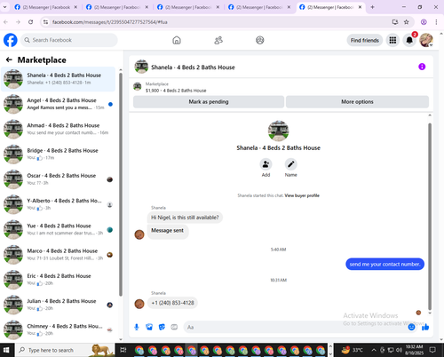Image resolution: width=444 pixels, height=357 pixels.
Task: Click the 'Hi Nigel, is this still available?' message
Action: click(185, 218)
